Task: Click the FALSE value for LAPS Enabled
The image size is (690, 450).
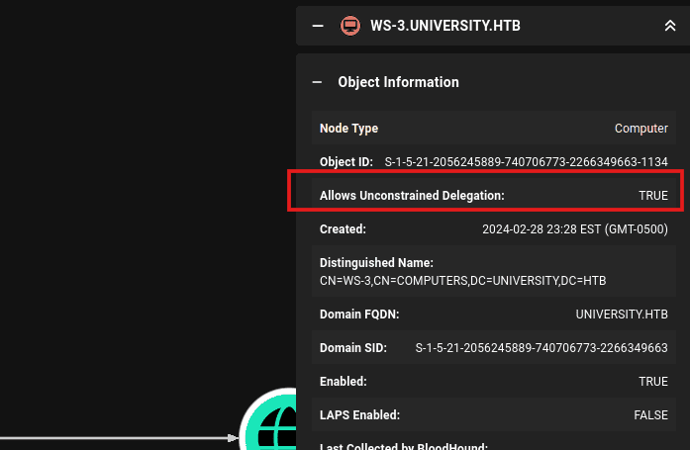Action: (650, 415)
